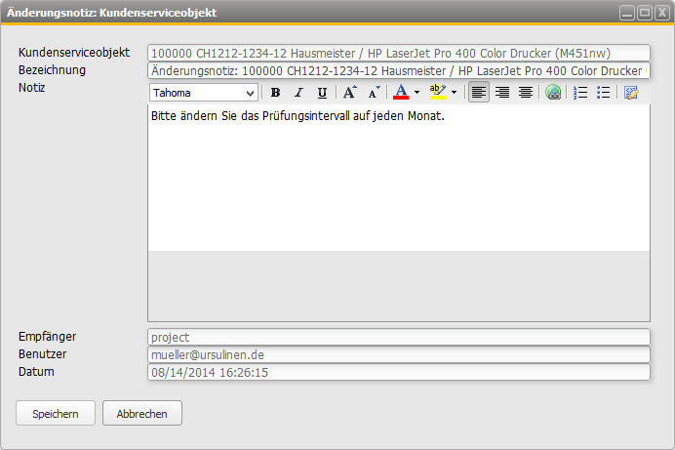This screenshot has height=450, width=675.
Task: Click the Benutzer field with email
Action: tap(399, 355)
